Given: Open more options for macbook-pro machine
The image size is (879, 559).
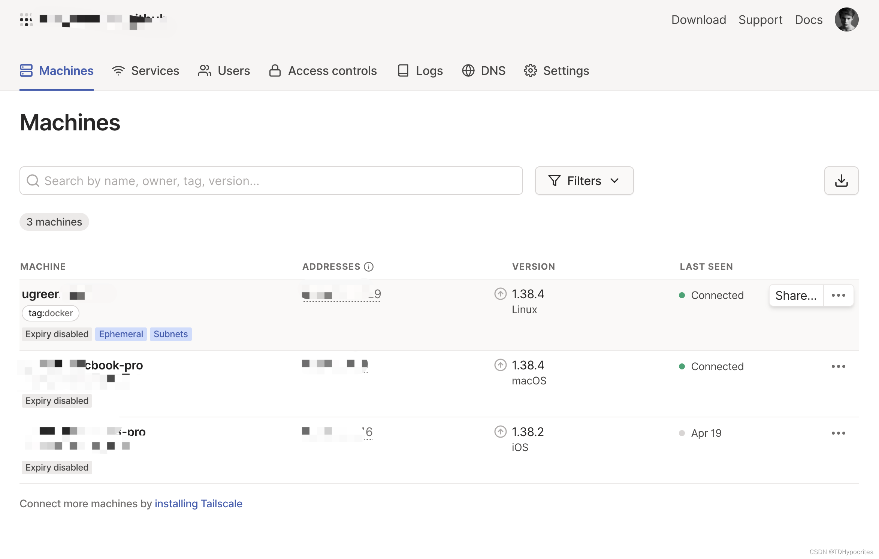Looking at the screenshot, I should point(838,366).
